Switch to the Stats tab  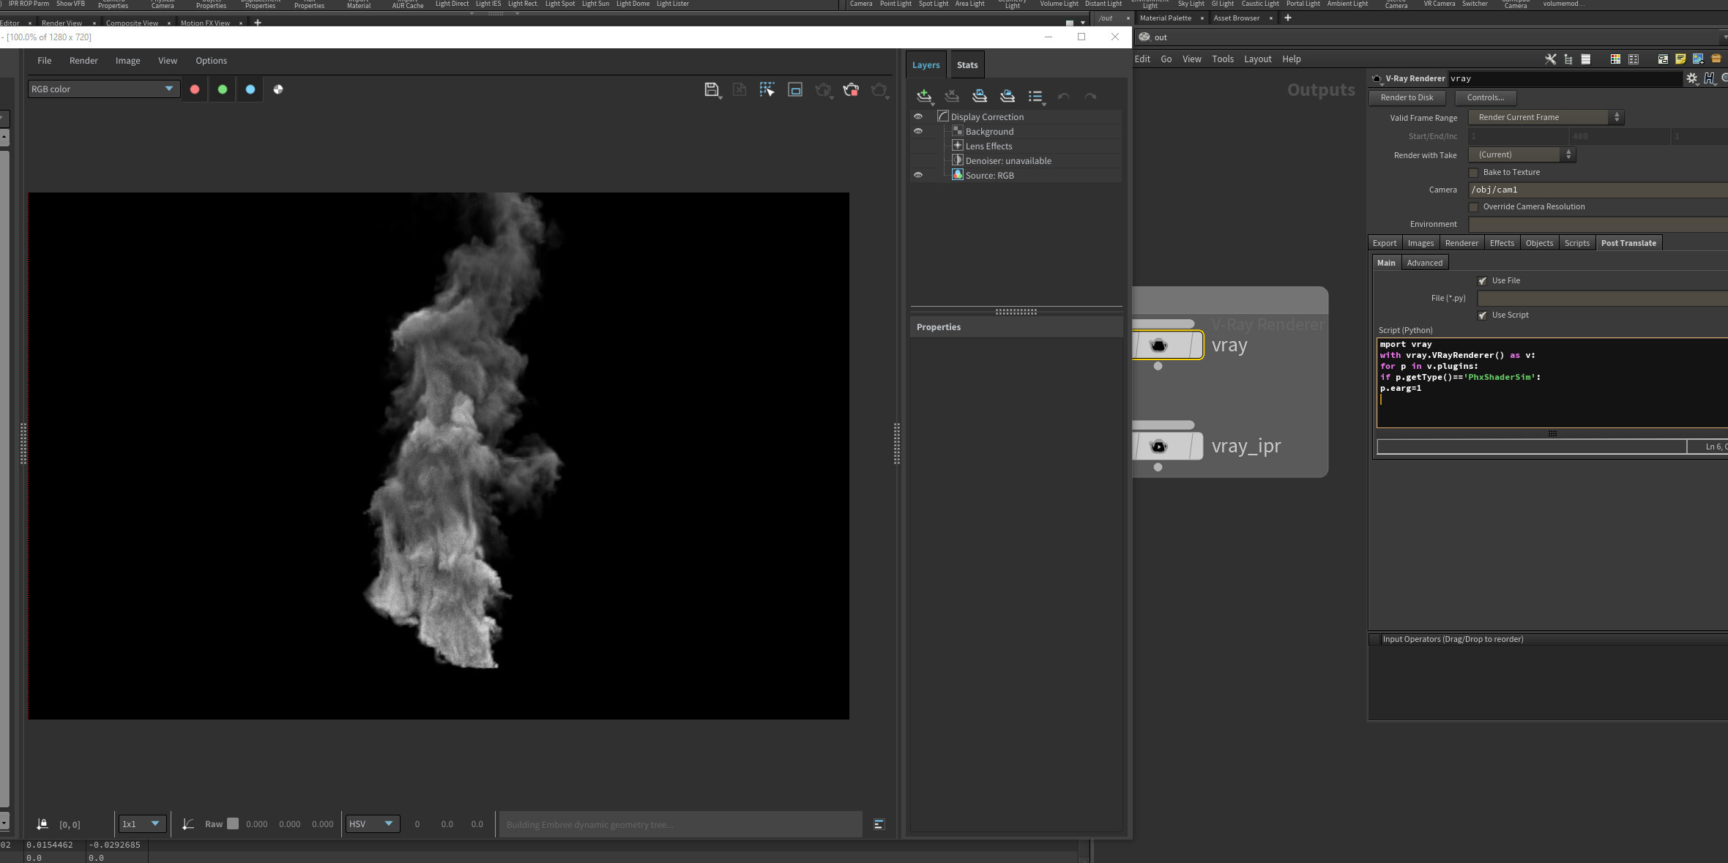(x=967, y=65)
